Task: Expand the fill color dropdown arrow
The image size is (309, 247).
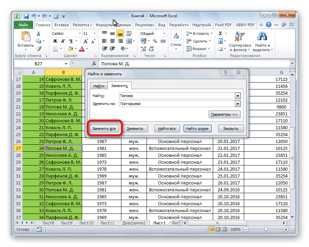Action: 75,48
